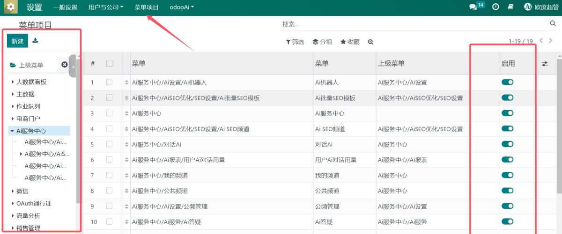
Task: Toggle 启用 switch for 我的频道 row
Action: pos(507,175)
